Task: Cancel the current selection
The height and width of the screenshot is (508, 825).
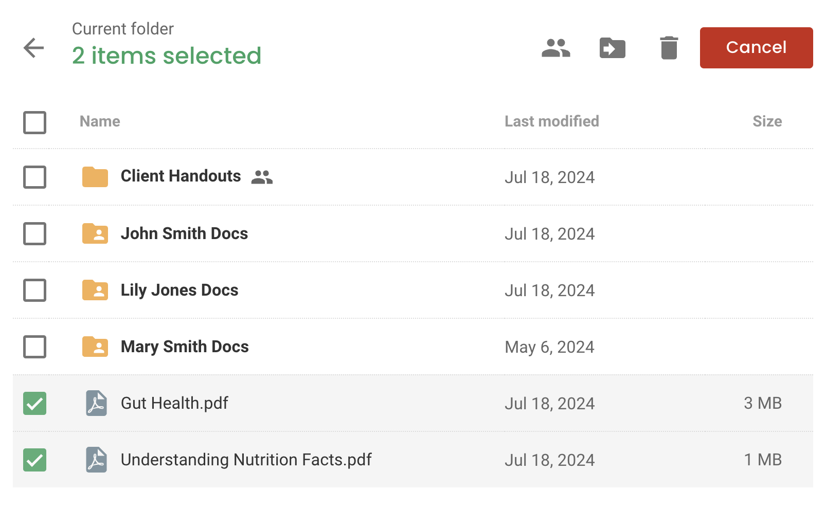Action: click(x=756, y=48)
